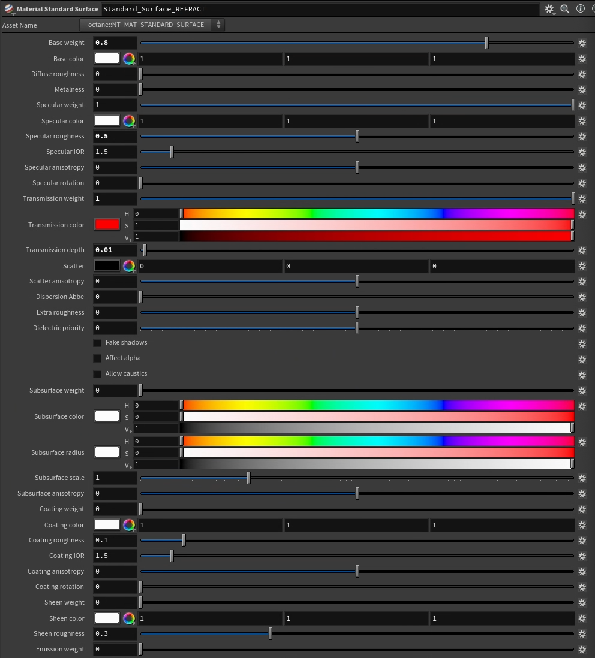Open the color wheel picker for Sheen color

pos(129,618)
